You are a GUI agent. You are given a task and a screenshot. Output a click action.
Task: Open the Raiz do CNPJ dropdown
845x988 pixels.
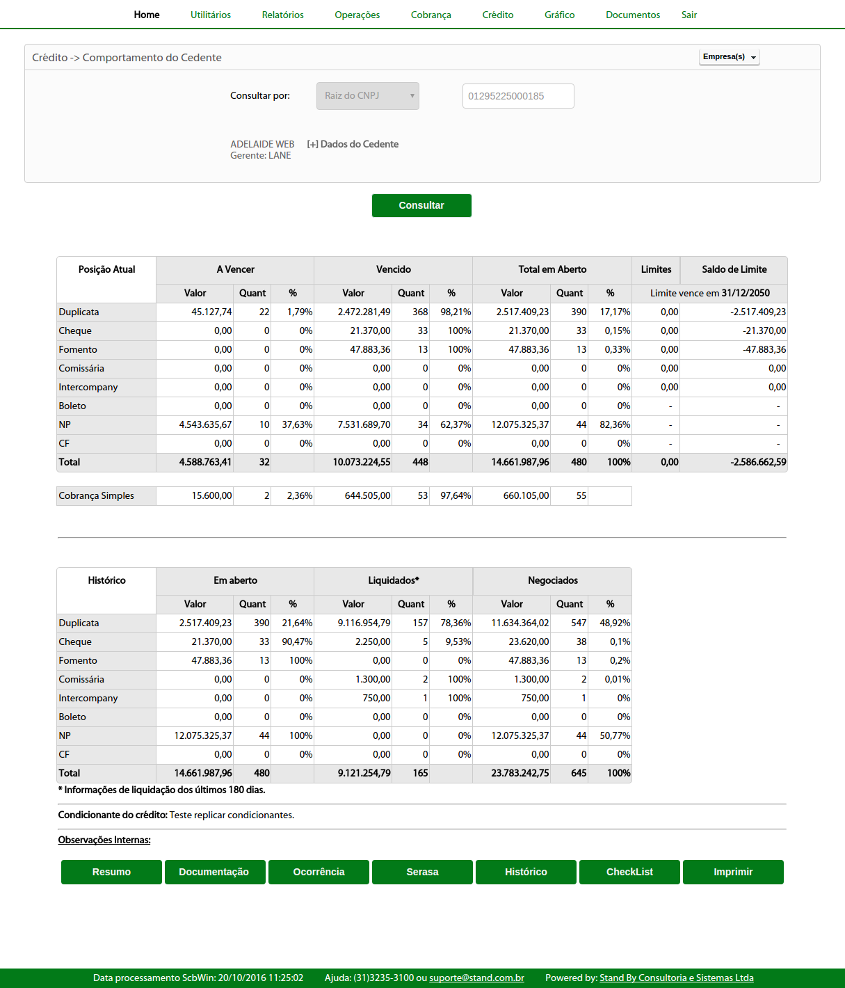[x=367, y=96]
